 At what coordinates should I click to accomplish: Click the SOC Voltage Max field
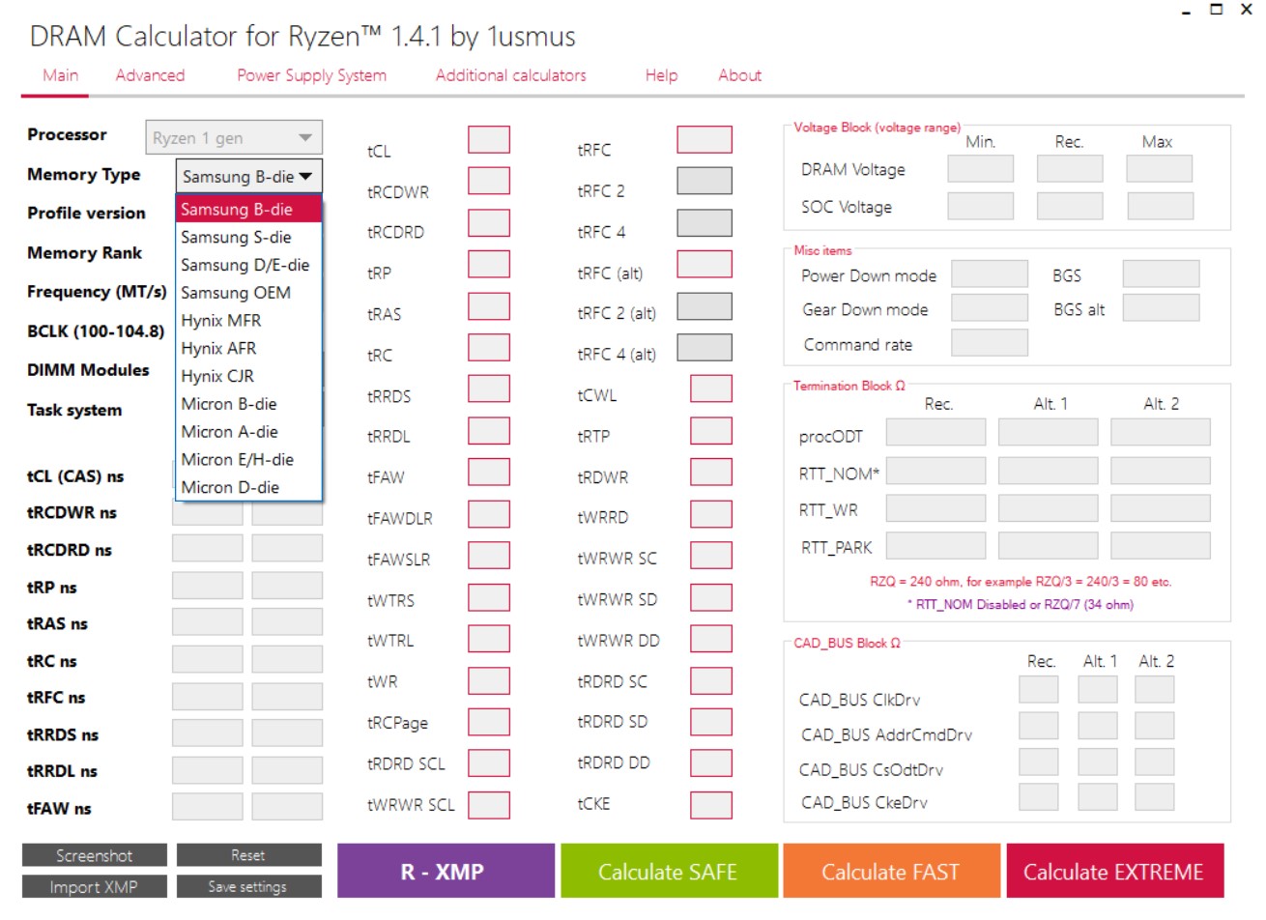click(x=1161, y=206)
